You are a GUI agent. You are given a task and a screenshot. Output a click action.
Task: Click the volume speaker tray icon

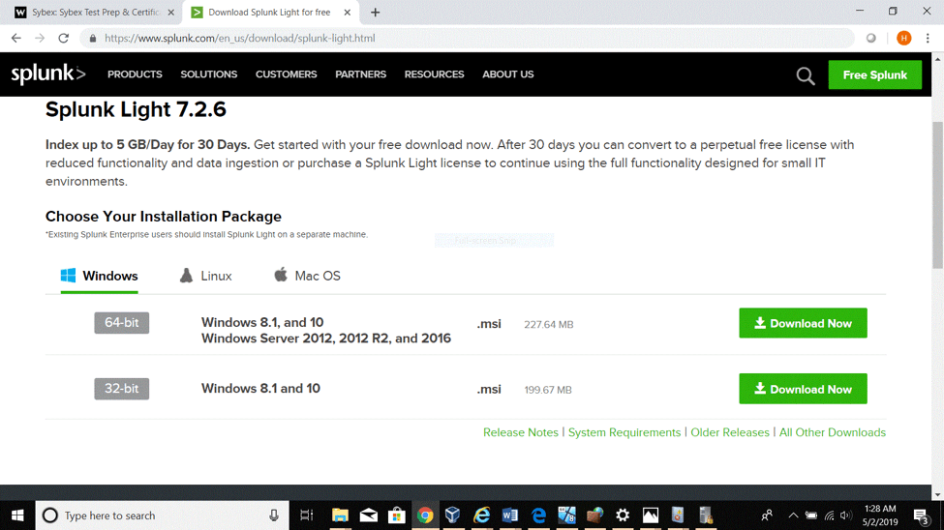(846, 515)
